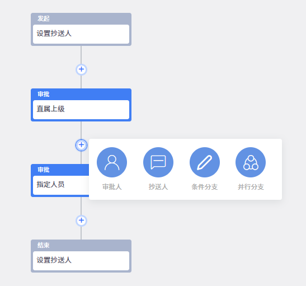Open 设置抄送人 field in 结束 node
The width and height of the screenshot is (306, 286).
tap(81, 261)
